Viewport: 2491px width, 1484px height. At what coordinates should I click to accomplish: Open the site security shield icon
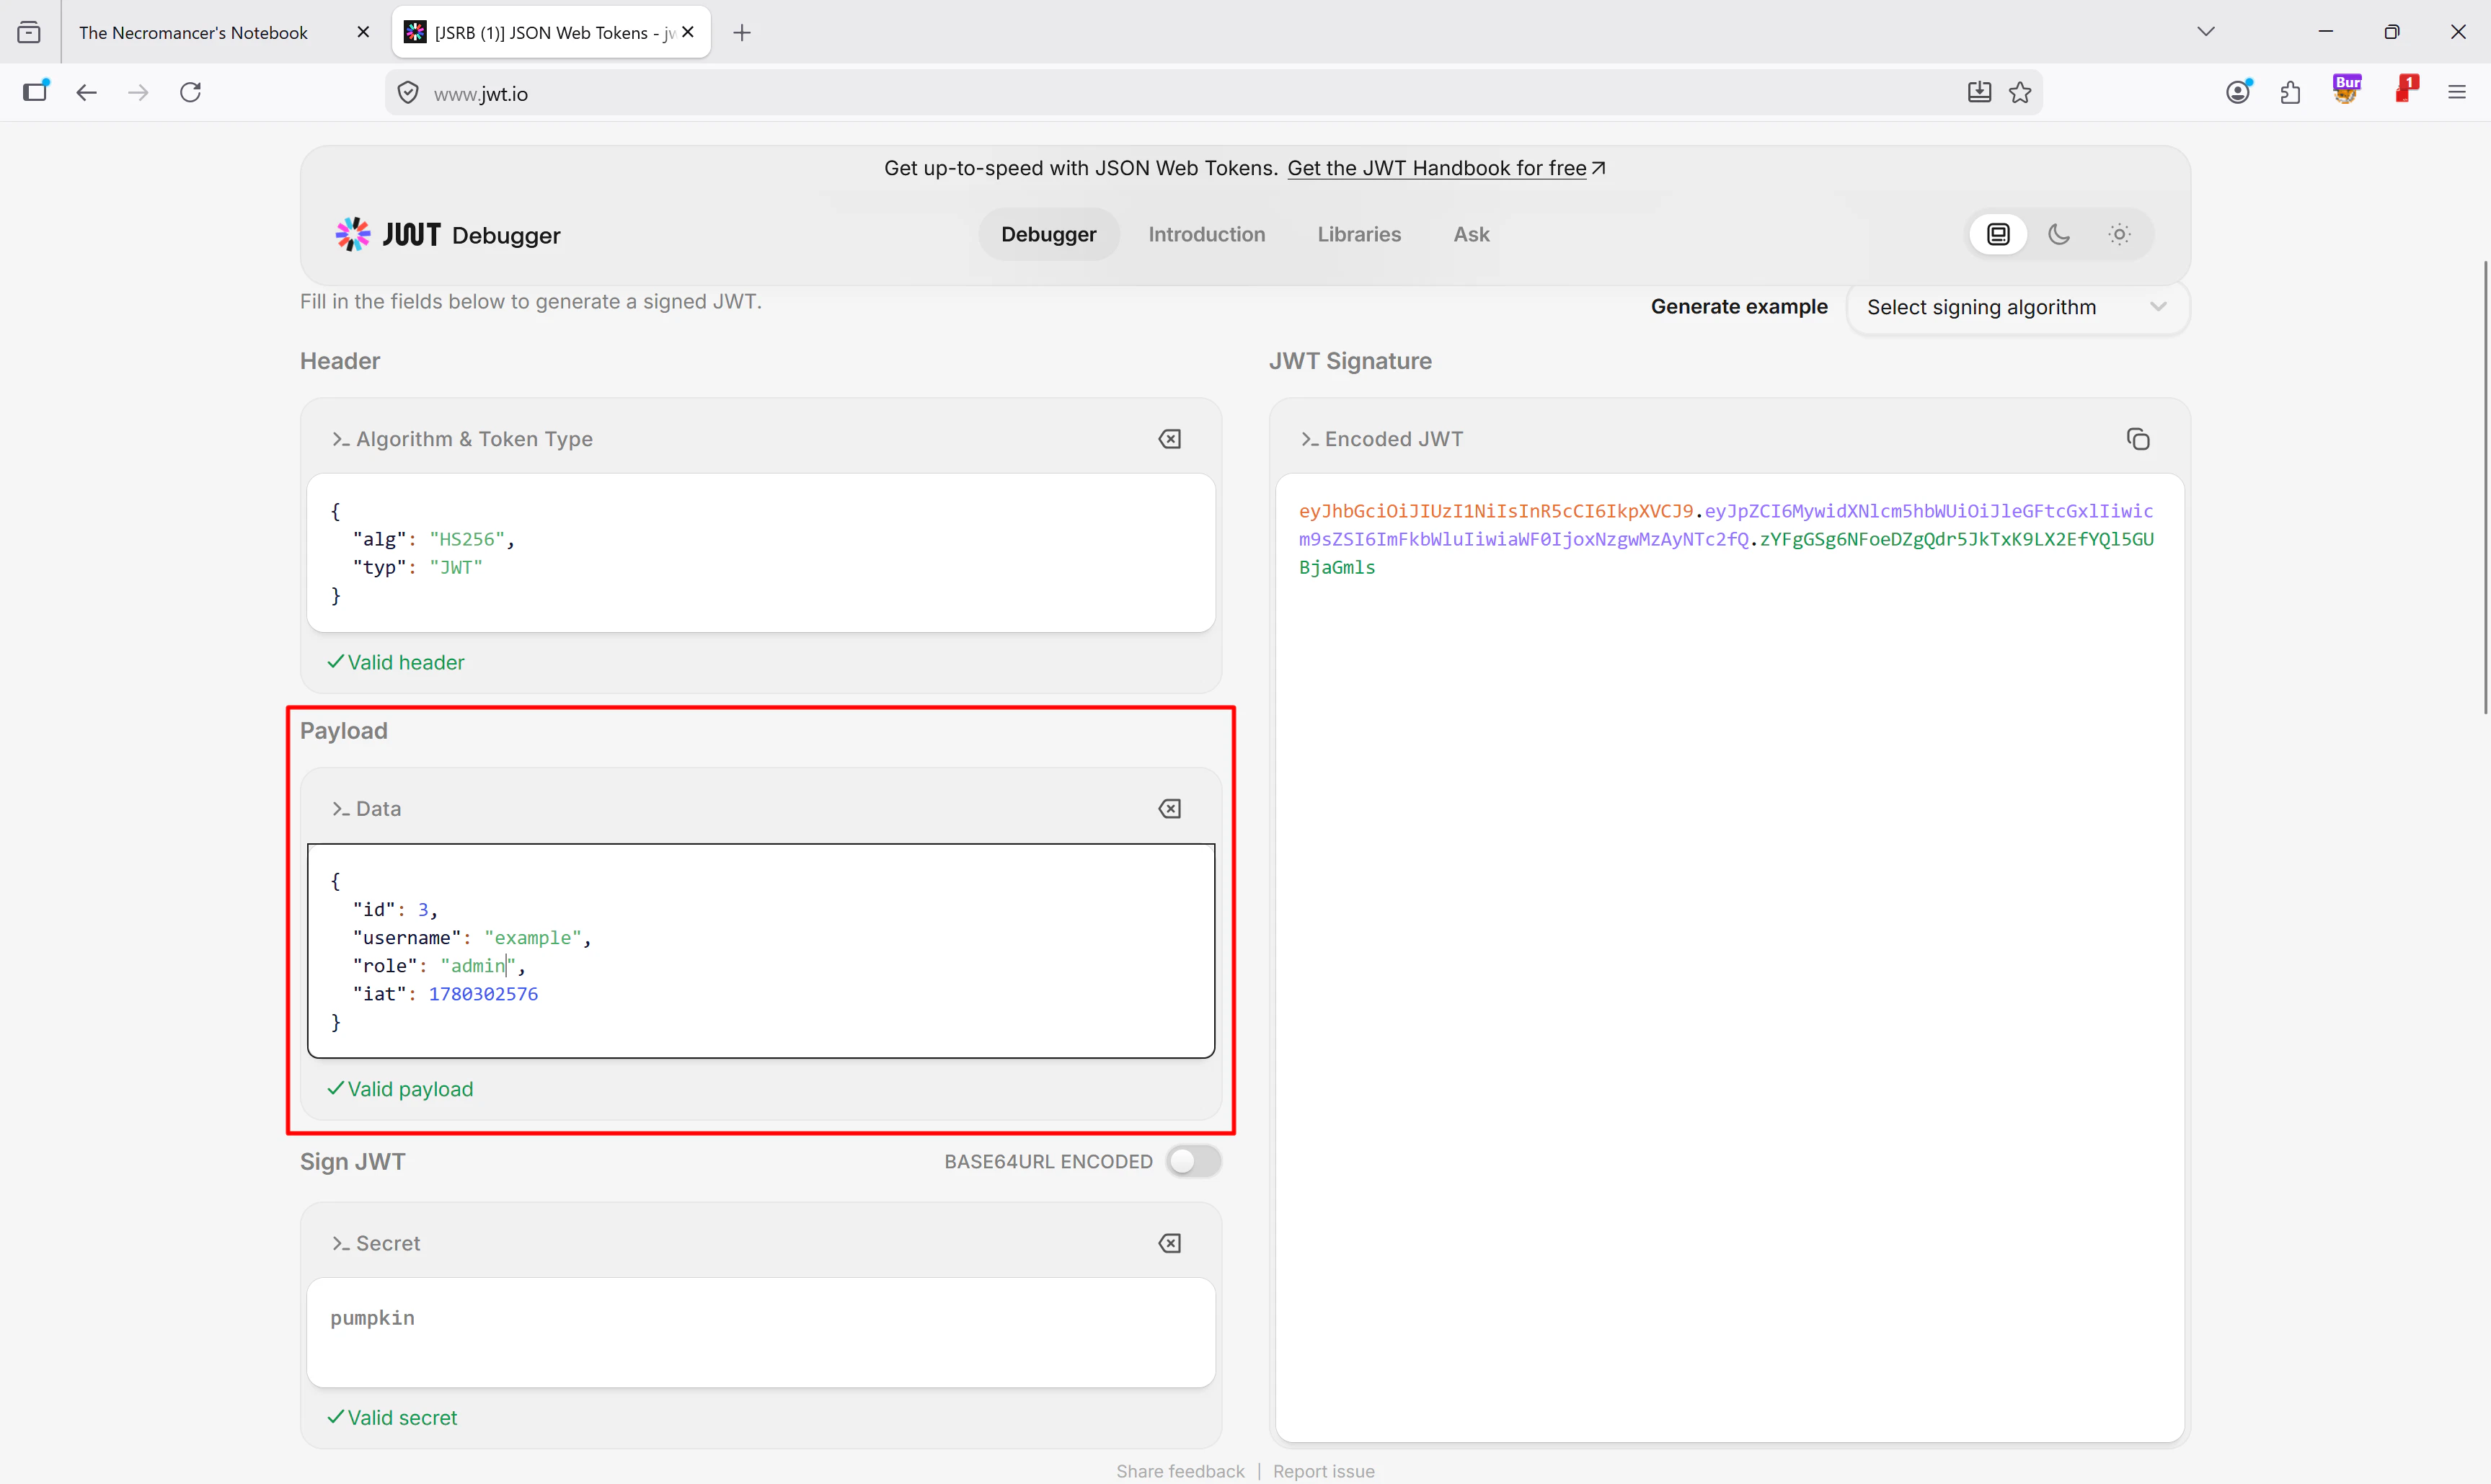(407, 93)
